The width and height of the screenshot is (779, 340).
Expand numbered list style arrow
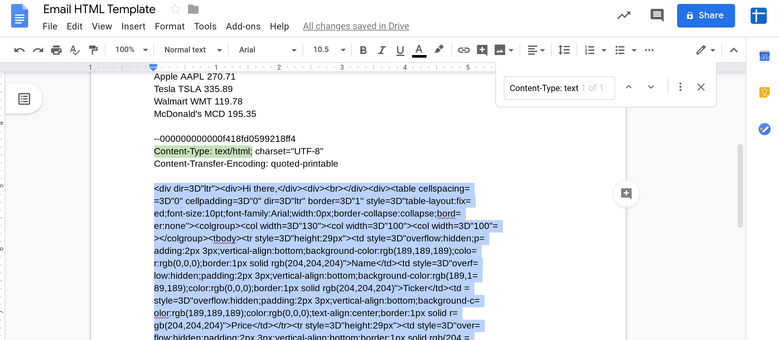[604, 50]
